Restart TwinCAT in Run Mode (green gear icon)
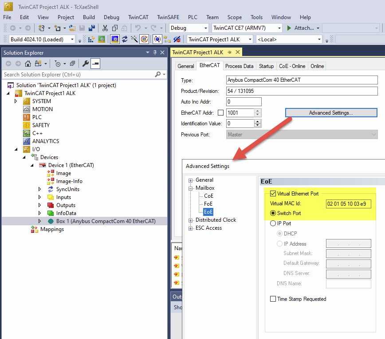 tap(102, 40)
